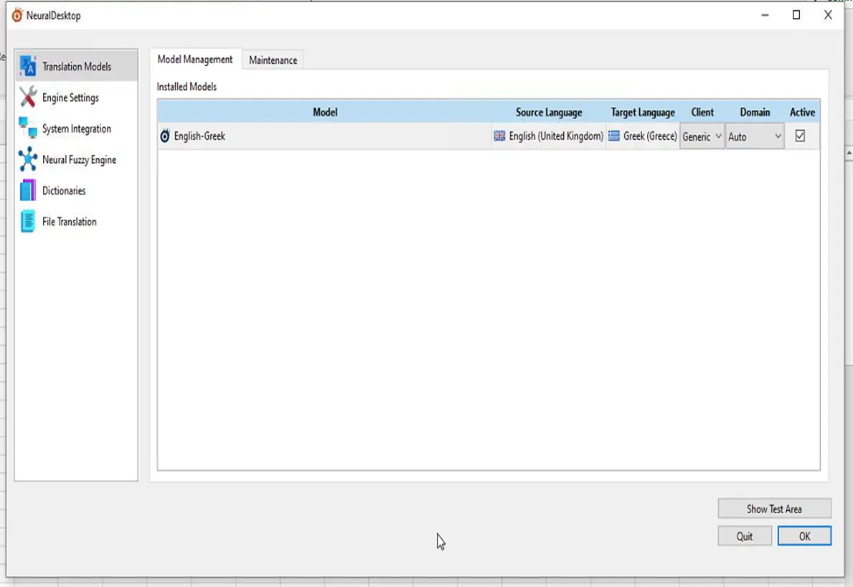
Task: Click the Active column header
Action: [802, 112]
